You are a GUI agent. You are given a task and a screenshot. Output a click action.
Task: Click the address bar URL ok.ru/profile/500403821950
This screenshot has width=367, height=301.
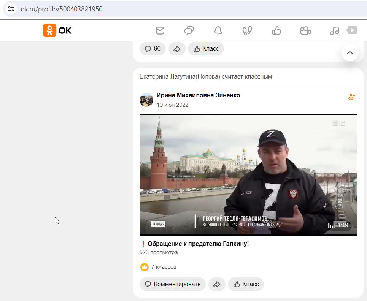62,9
